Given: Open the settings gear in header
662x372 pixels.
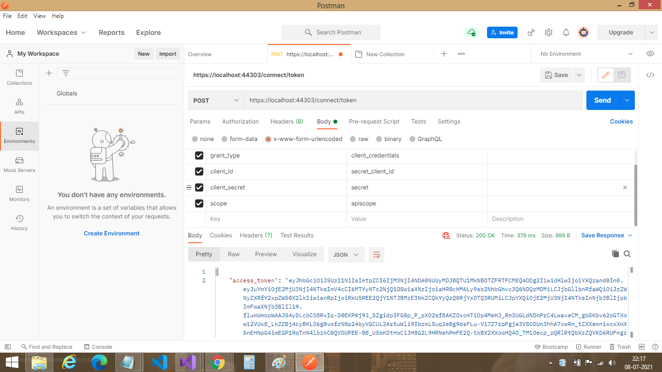Looking at the screenshot, I should [x=549, y=32].
